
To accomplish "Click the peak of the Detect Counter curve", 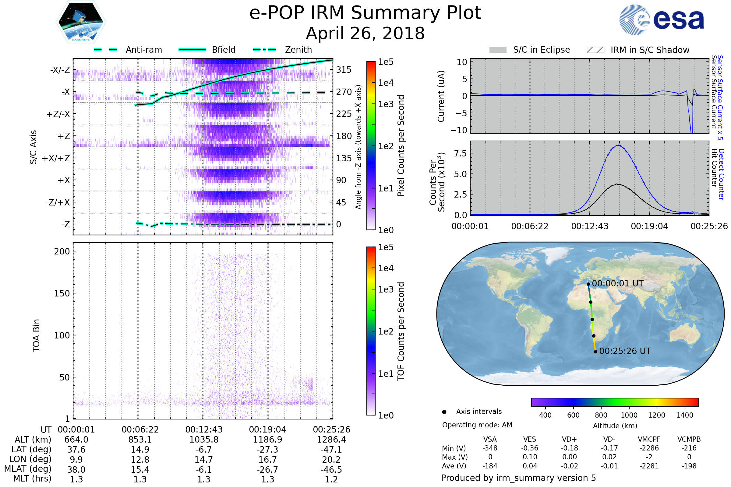I will 619,145.
